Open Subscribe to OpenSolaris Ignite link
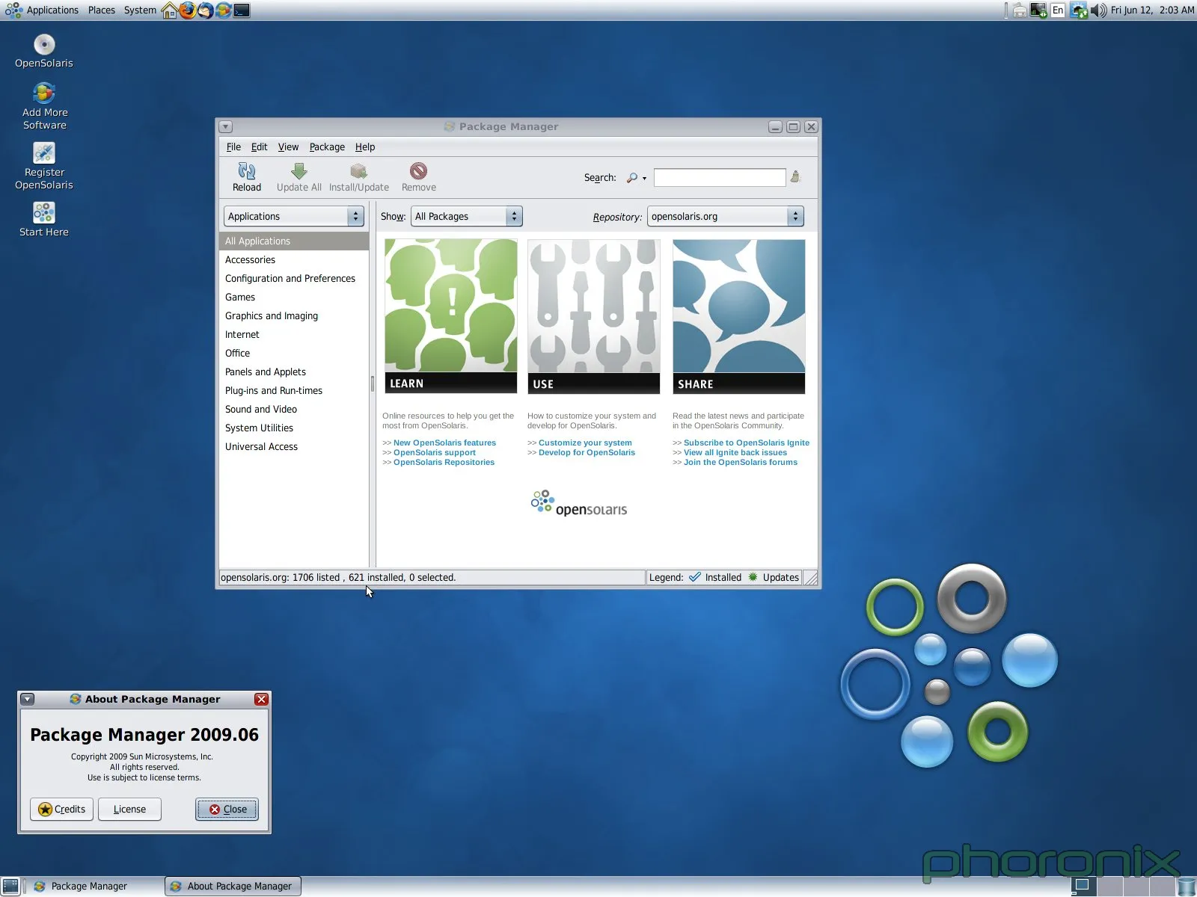This screenshot has width=1197, height=897. click(x=747, y=443)
